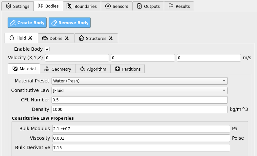This screenshot has width=257, height=156.
Task: Click the Results flag icon
Action: pyautogui.click(x=171, y=6)
